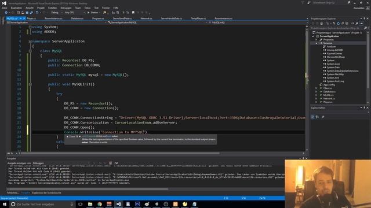Click the code editor horizontal scrollbar
Screen dimensions: 371x208
[x=120, y=153]
